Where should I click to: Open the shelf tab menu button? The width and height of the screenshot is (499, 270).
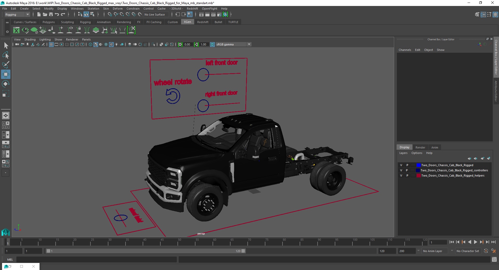[7, 23]
